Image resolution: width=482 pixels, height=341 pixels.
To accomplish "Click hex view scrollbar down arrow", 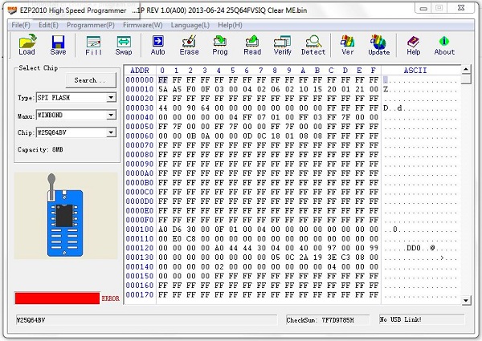I will click(466, 300).
